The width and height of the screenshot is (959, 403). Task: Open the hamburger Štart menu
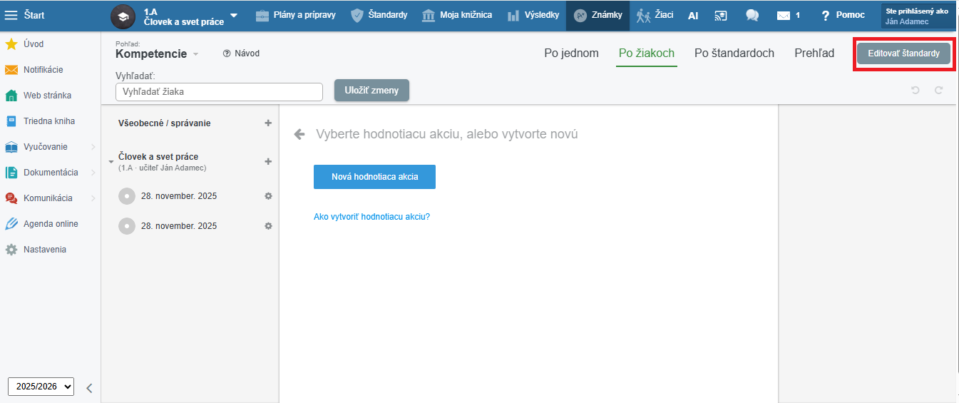[11, 15]
